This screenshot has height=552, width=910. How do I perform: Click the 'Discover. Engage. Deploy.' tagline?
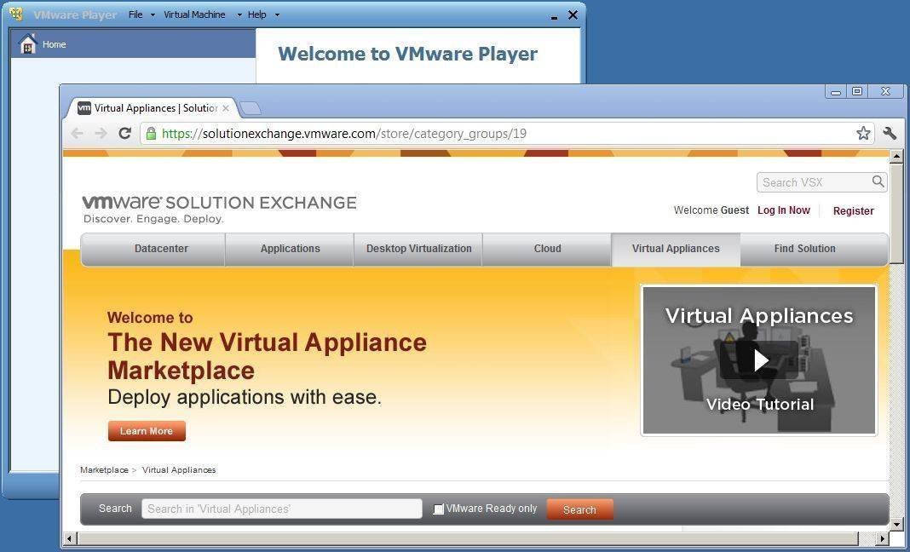click(x=153, y=219)
